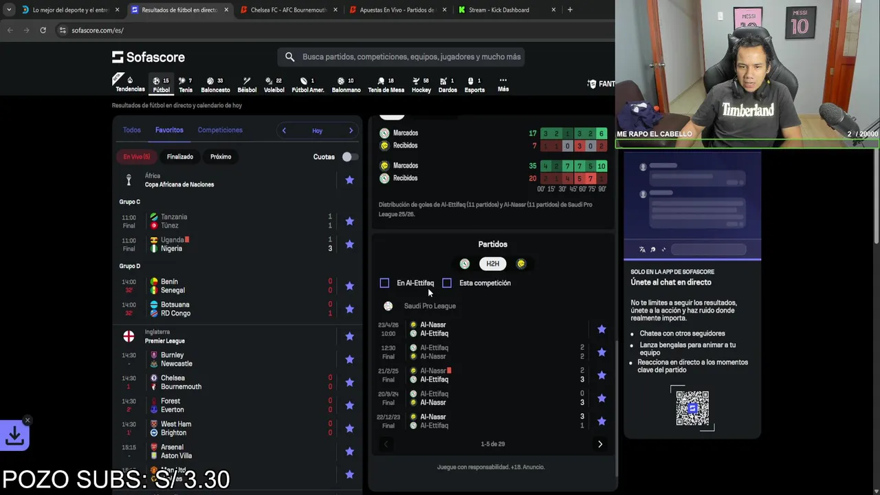880x495 pixels.
Task: Filter matches by Finalizado
Action: (x=180, y=157)
